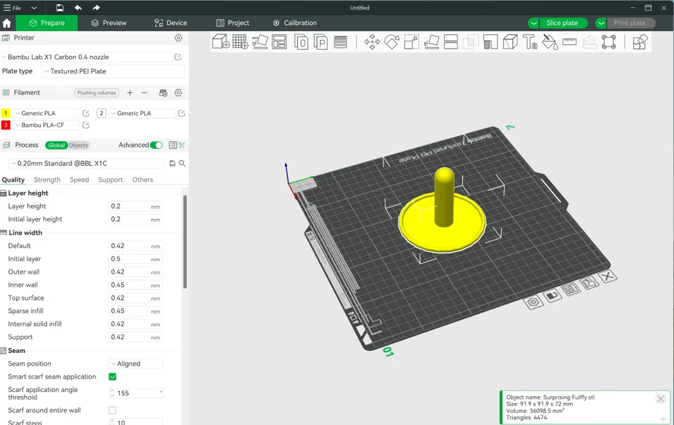The width and height of the screenshot is (674, 425).
Task: Switch to the Device tab
Action: pos(171,23)
